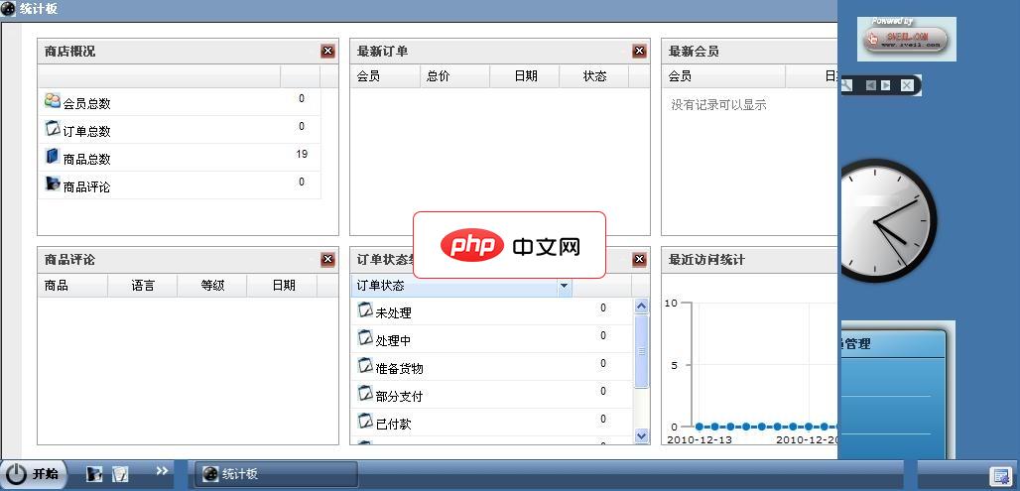Click the next arrow on the gadget bar

(x=886, y=86)
